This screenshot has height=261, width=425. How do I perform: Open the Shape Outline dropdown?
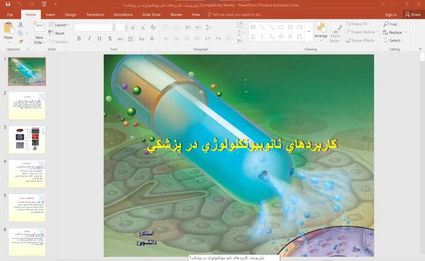click(361, 32)
